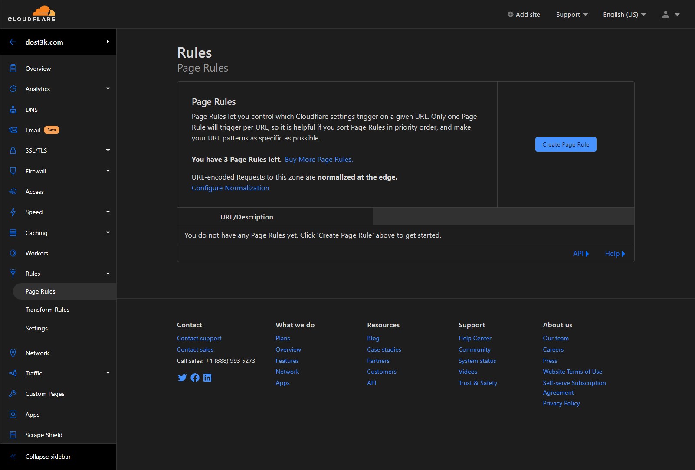Collapse the Rules submenu arrow
The width and height of the screenshot is (695, 470).
coord(108,274)
